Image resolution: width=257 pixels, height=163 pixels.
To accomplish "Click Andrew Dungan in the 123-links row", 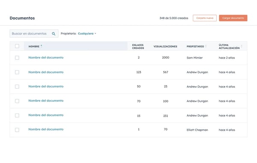I will tap(197, 72).
